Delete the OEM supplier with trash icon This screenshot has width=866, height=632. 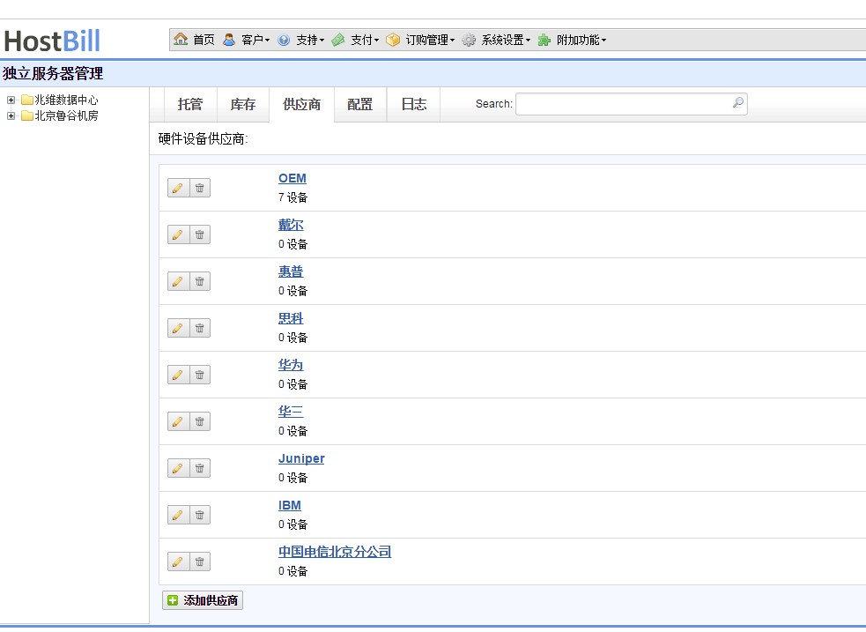click(200, 188)
